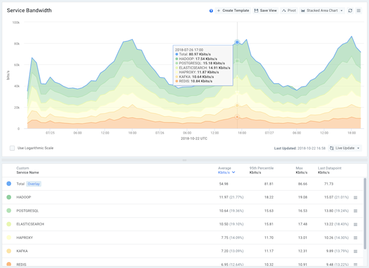The image size is (369, 268).
Task: Click the Total data point marker on the chart
Action: tap(237, 42)
